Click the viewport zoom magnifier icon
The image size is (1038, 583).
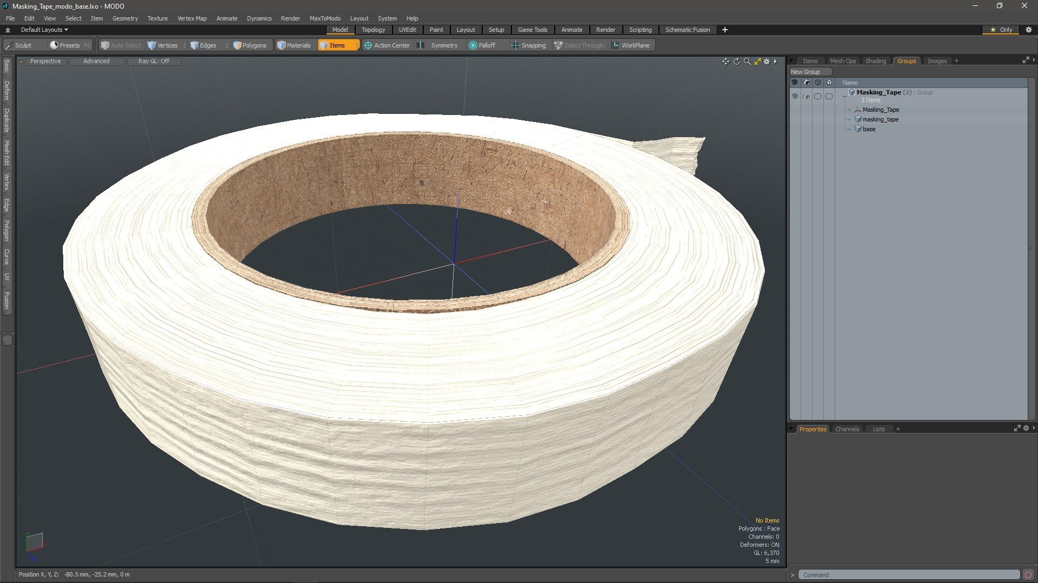coord(747,62)
